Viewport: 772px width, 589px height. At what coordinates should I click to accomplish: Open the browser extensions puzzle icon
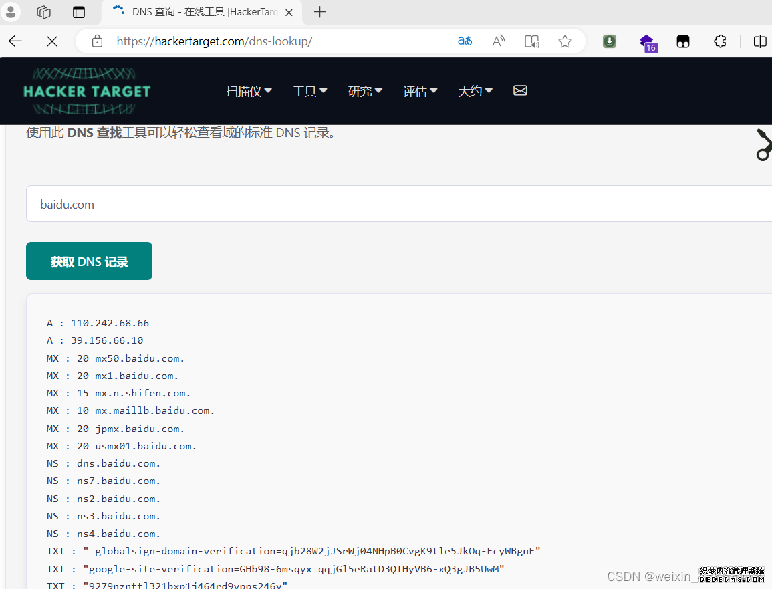(720, 41)
